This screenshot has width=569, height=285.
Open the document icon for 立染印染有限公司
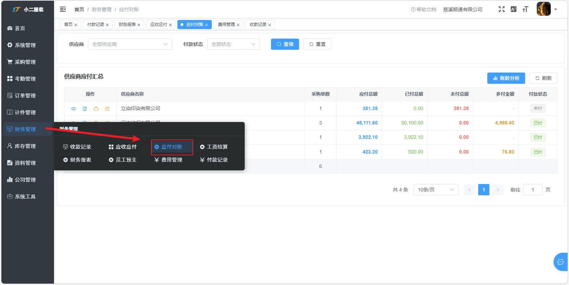point(85,109)
